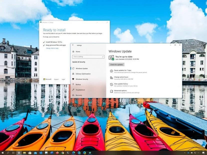The width and height of the screenshot is (207, 155).
Task: Click Settings gear on taskbar
Action: tap(19, 153)
